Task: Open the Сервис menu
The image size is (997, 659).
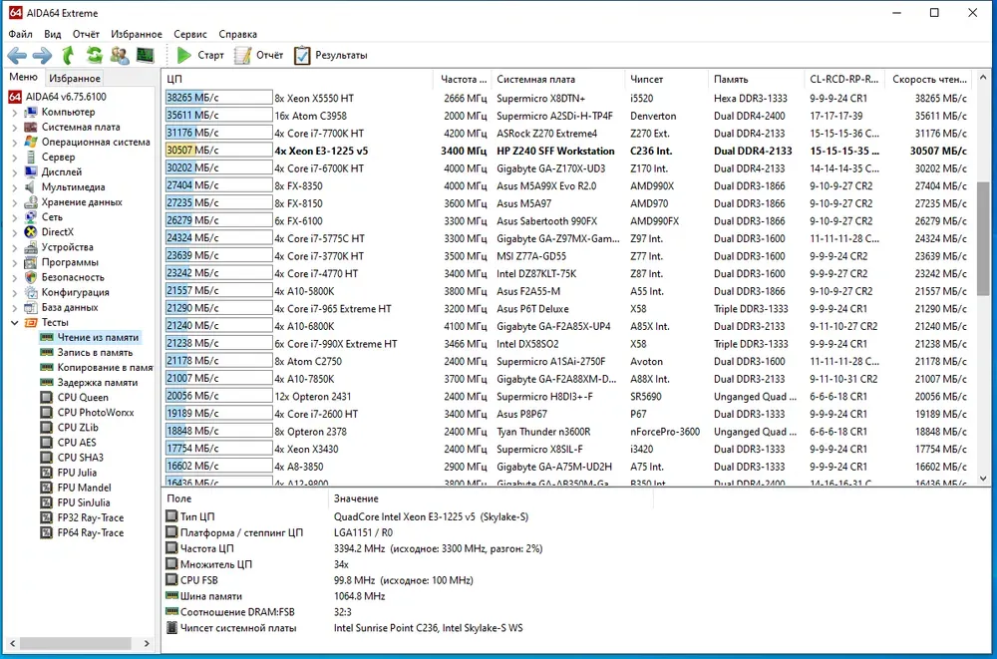Action: click(190, 34)
